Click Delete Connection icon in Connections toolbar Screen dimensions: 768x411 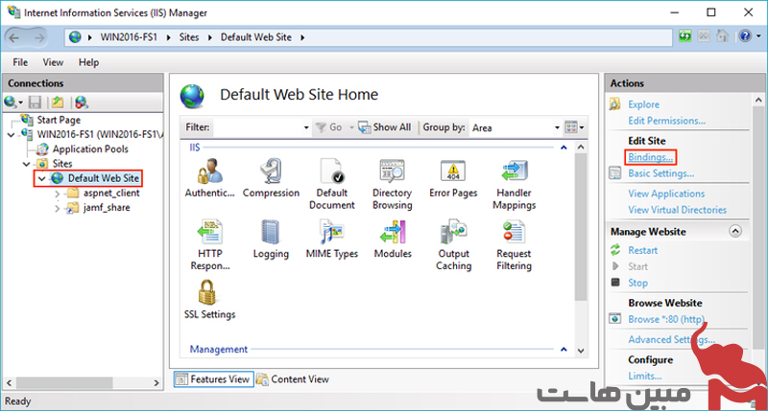pos(82,103)
